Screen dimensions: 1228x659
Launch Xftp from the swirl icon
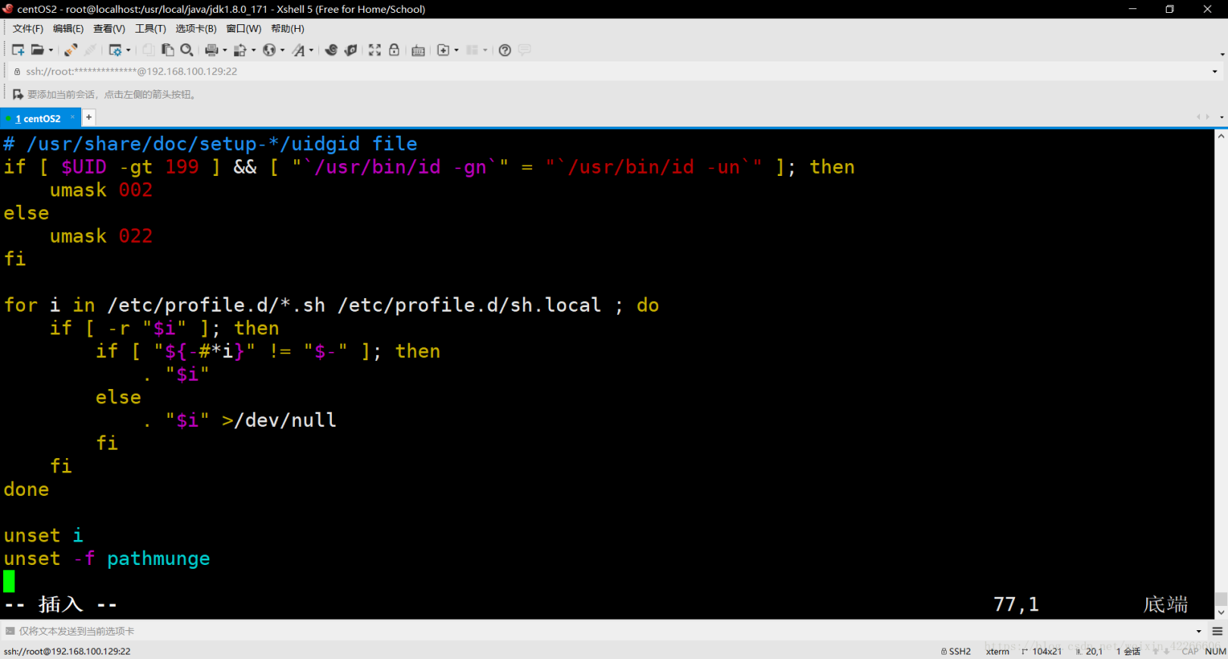[x=331, y=50]
